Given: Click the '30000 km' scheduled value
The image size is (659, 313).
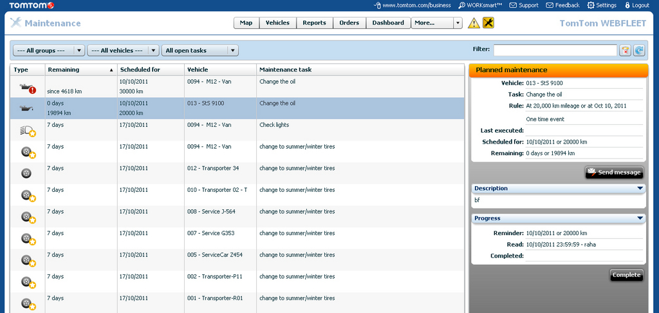Looking at the screenshot, I should click(x=131, y=91).
